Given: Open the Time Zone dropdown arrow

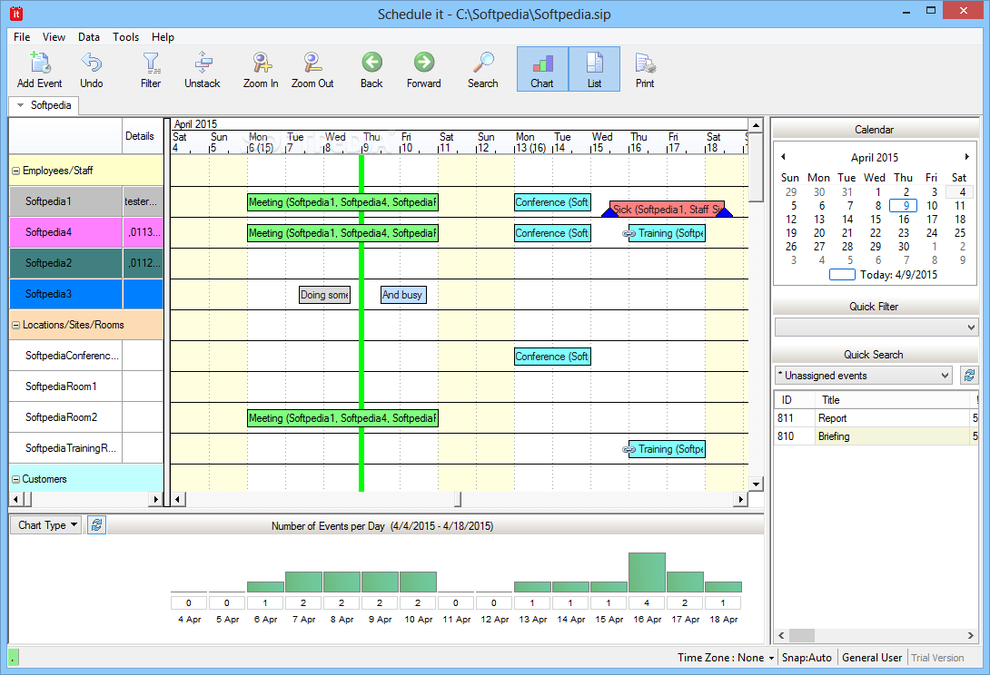Looking at the screenshot, I should [x=771, y=658].
